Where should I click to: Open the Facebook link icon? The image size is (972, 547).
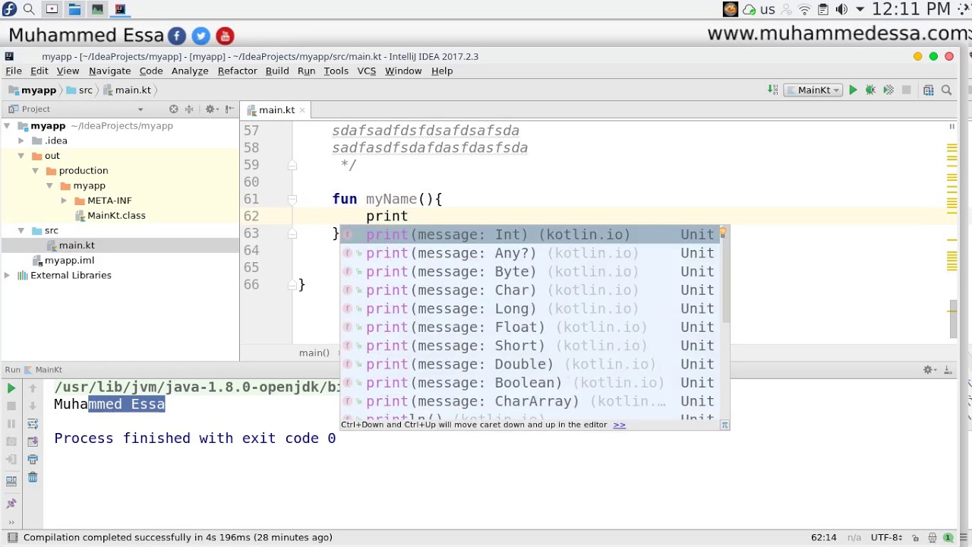tap(176, 36)
